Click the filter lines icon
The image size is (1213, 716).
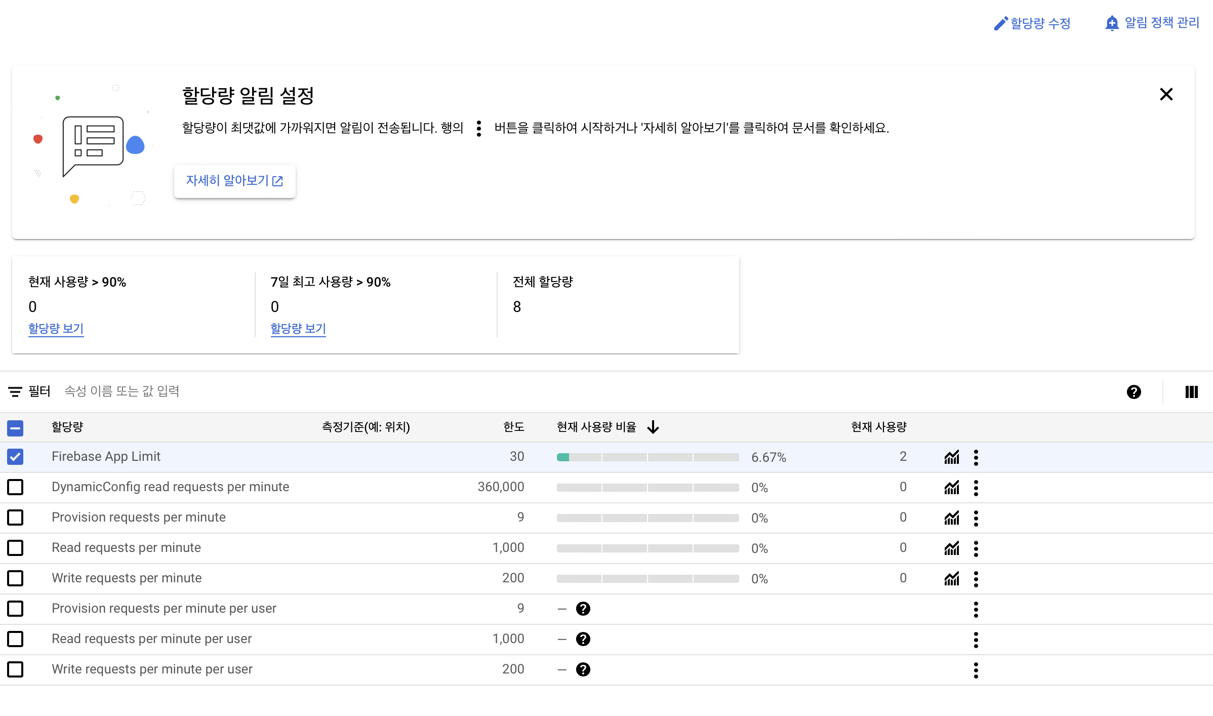click(x=15, y=391)
